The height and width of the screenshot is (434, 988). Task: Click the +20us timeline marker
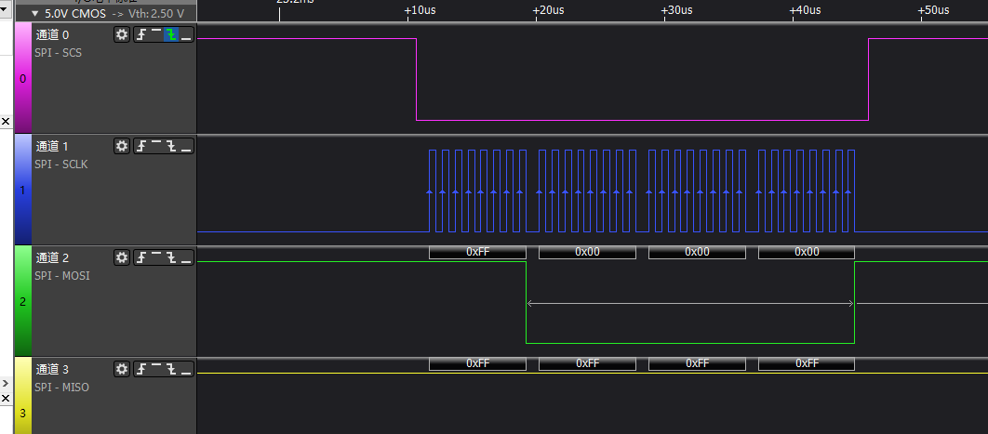(x=548, y=10)
